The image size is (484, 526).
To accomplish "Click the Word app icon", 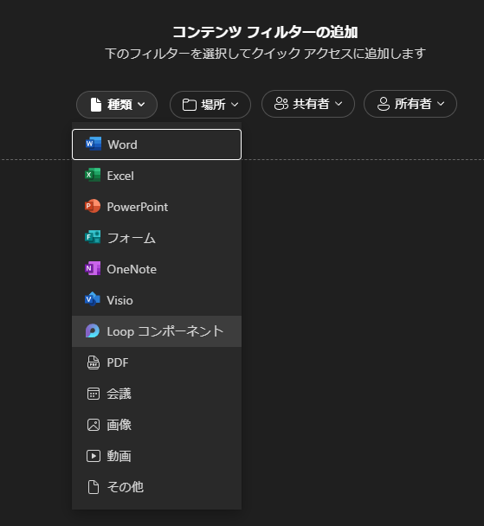I will coord(93,144).
